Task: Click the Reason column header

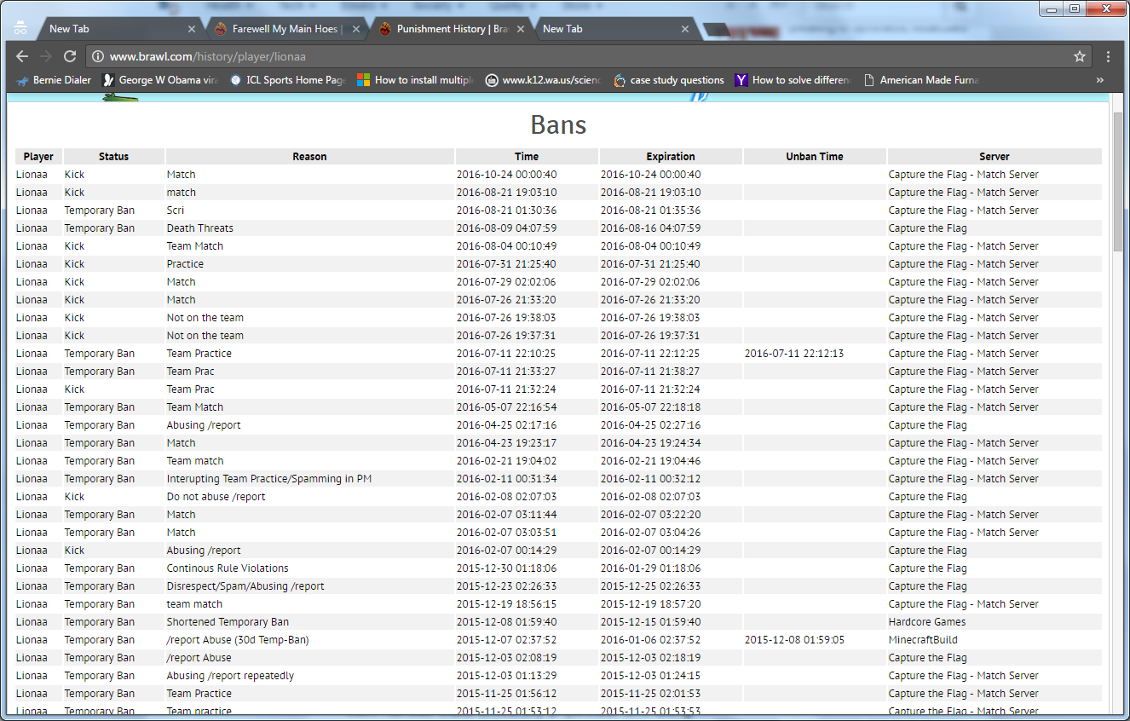Action: [x=309, y=157]
